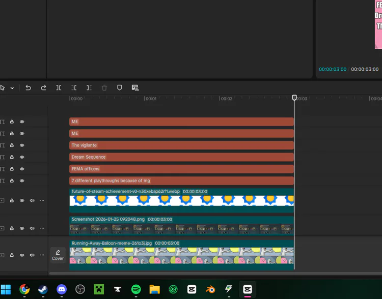
Task: Click the horizontal timeline scrollbar
Action: tap(215, 274)
